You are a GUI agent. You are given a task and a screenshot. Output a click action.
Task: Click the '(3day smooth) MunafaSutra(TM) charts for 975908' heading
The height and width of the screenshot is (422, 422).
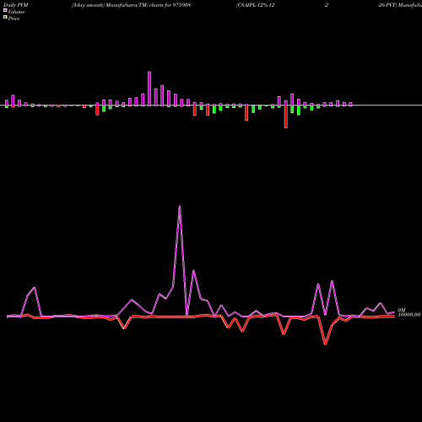(131, 5)
